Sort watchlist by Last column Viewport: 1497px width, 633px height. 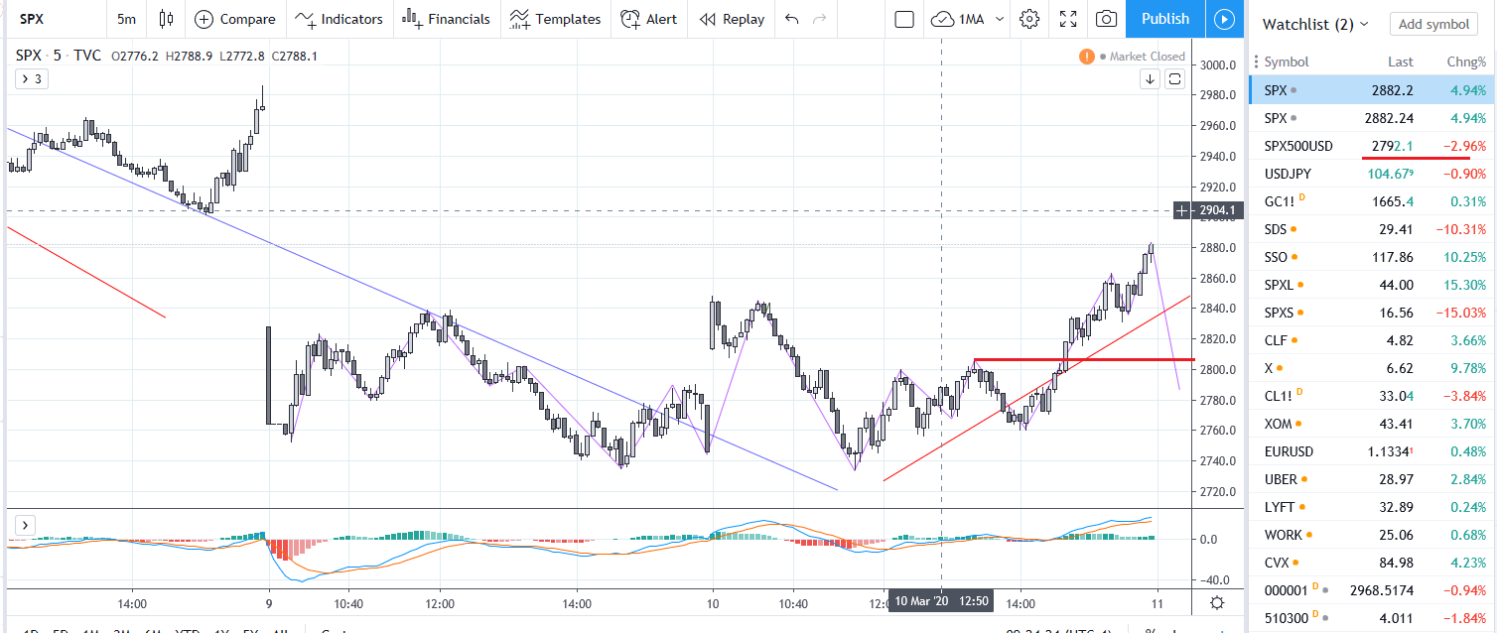[1400, 62]
